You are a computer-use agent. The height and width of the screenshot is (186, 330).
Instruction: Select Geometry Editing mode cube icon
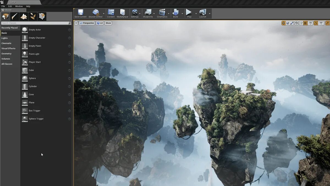(42, 17)
